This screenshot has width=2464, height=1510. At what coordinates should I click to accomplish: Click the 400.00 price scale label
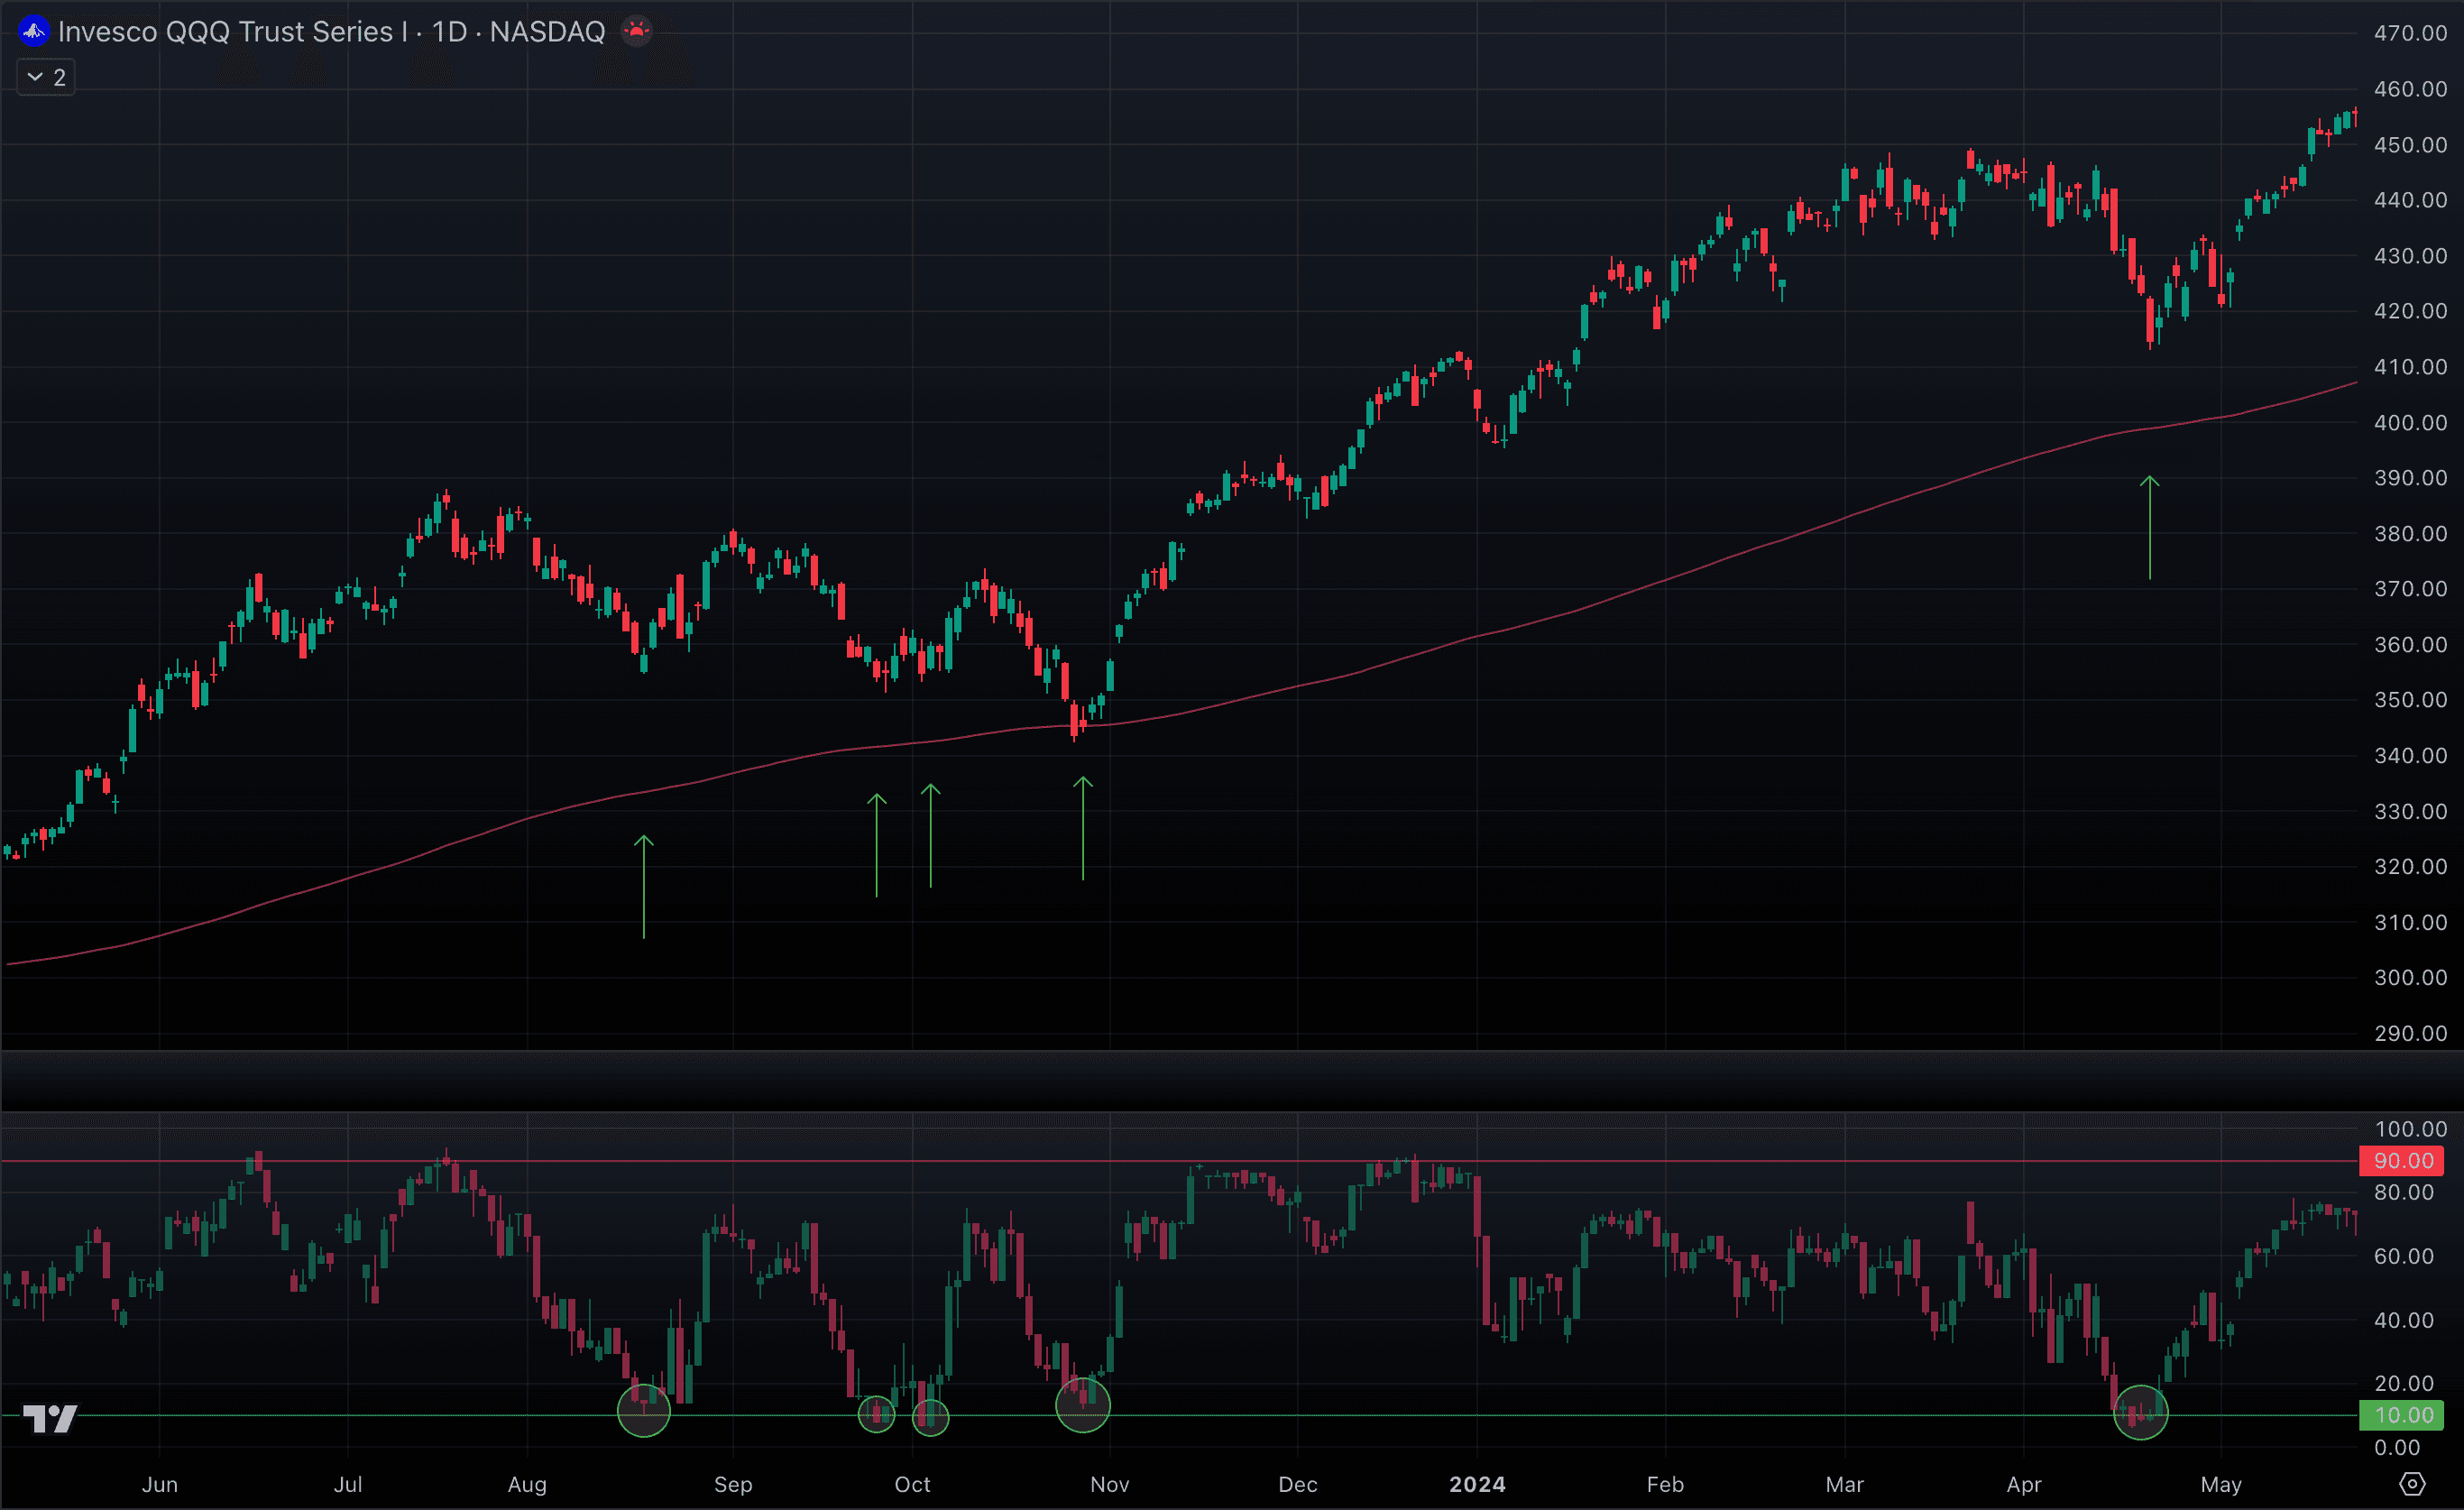[x=2410, y=422]
